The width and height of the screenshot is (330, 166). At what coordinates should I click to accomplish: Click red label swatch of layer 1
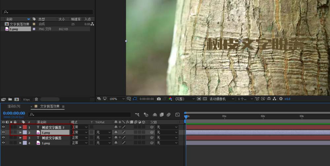tap(25, 127)
